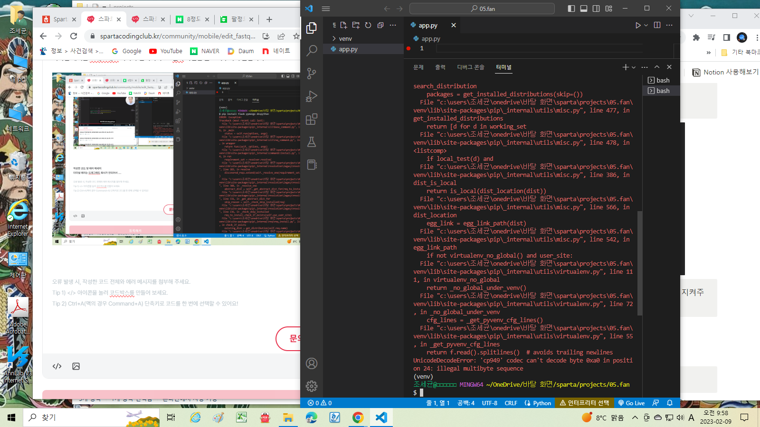Insert image in the post editor
This screenshot has height=427, width=760.
tap(76, 366)
